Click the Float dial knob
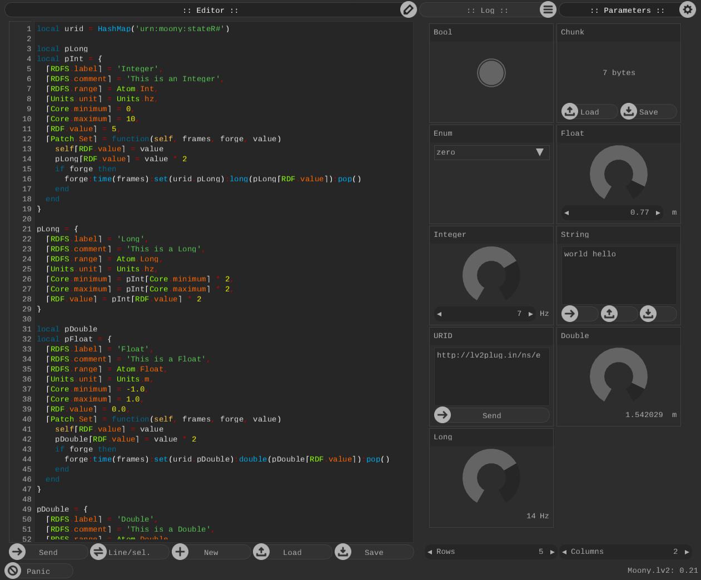701x580 pixels. point(619,173)
